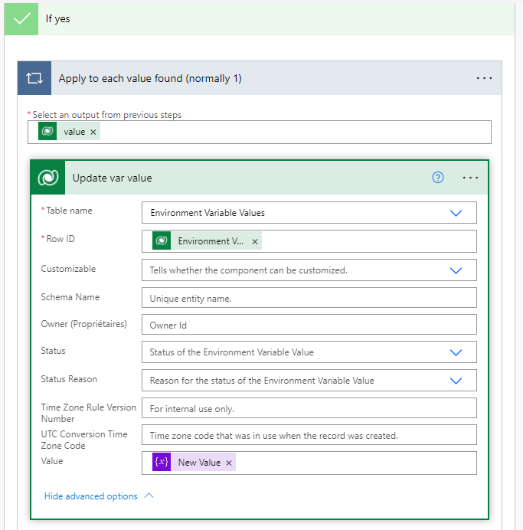Screen dimensions: 523x530
Task: Click the Value field label
Action: [x=52, y=461]
